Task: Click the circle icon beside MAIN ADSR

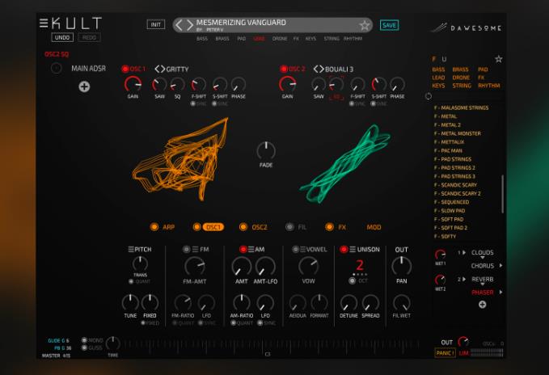Action: click(x=56, y=68)
